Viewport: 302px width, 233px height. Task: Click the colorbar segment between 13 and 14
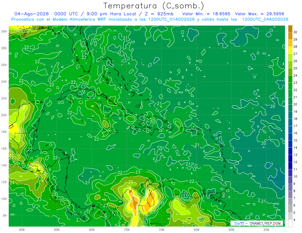tap(290, 151)
